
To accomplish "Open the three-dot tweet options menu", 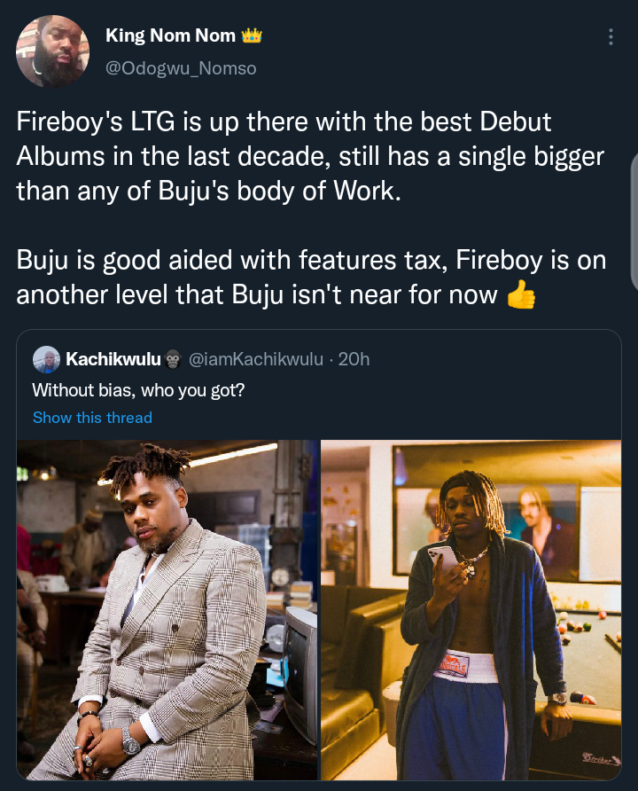I will pyautogui.click(x=611, y=37).
